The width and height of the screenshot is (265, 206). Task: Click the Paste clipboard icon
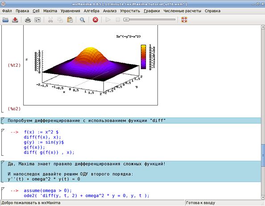pos(70,20)
